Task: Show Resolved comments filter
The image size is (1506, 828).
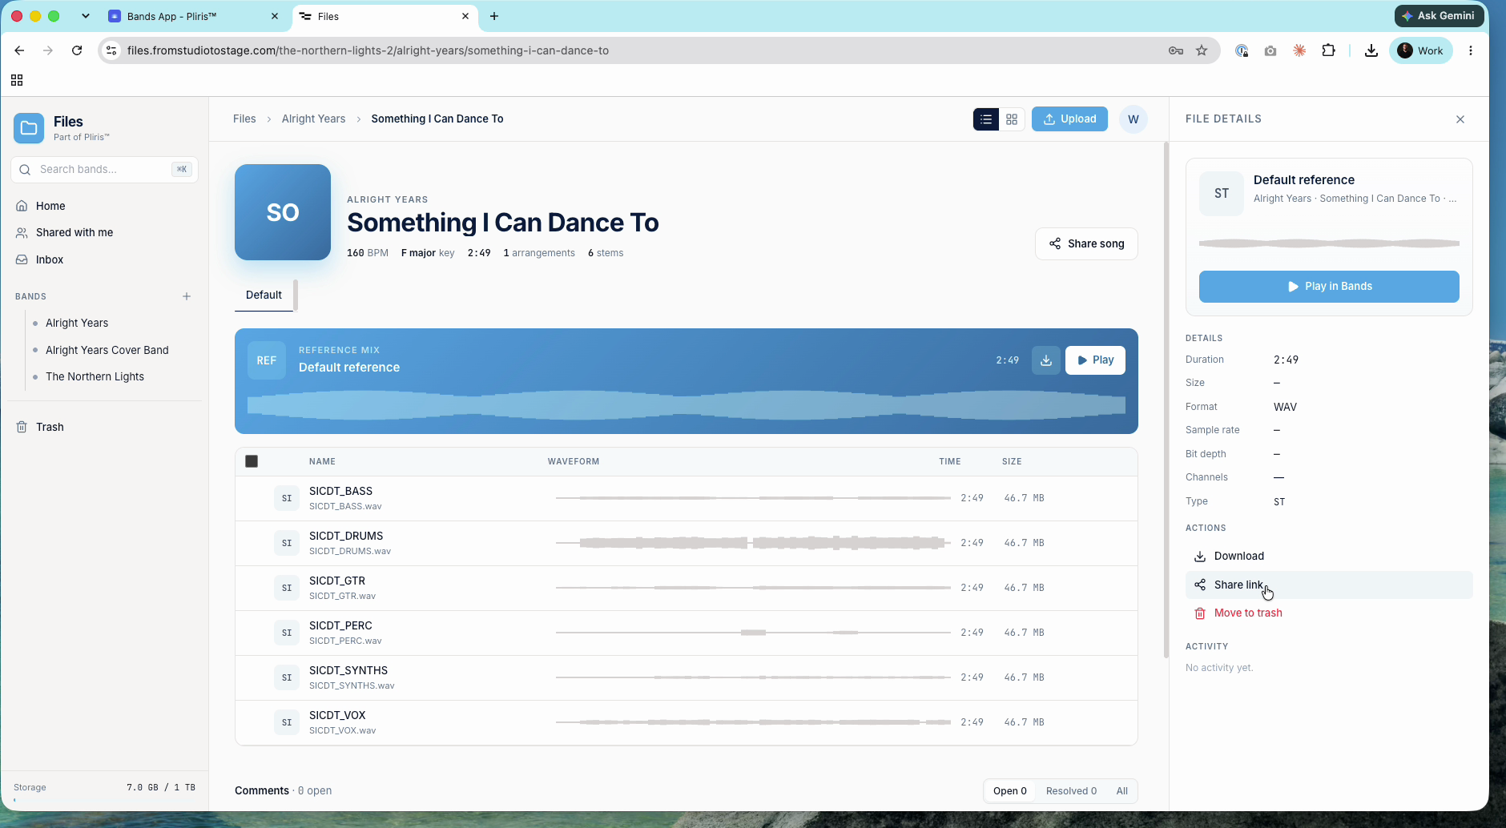Action: click(1071, 790)
